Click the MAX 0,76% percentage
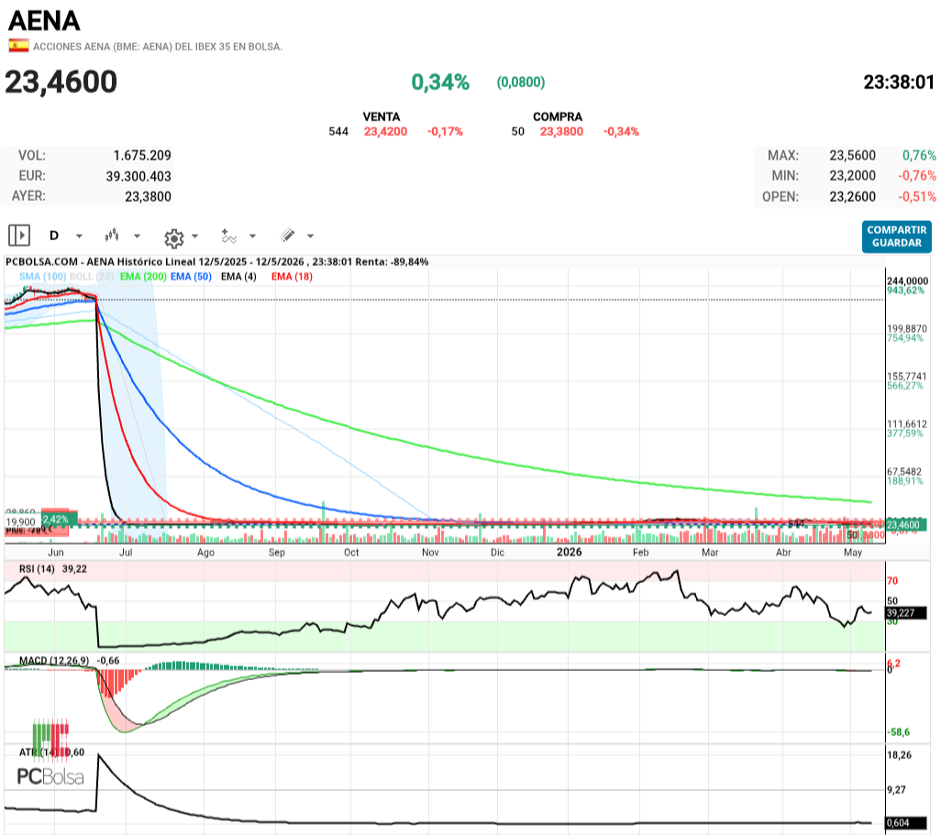The image size is (941, 835). coord(919,156)
